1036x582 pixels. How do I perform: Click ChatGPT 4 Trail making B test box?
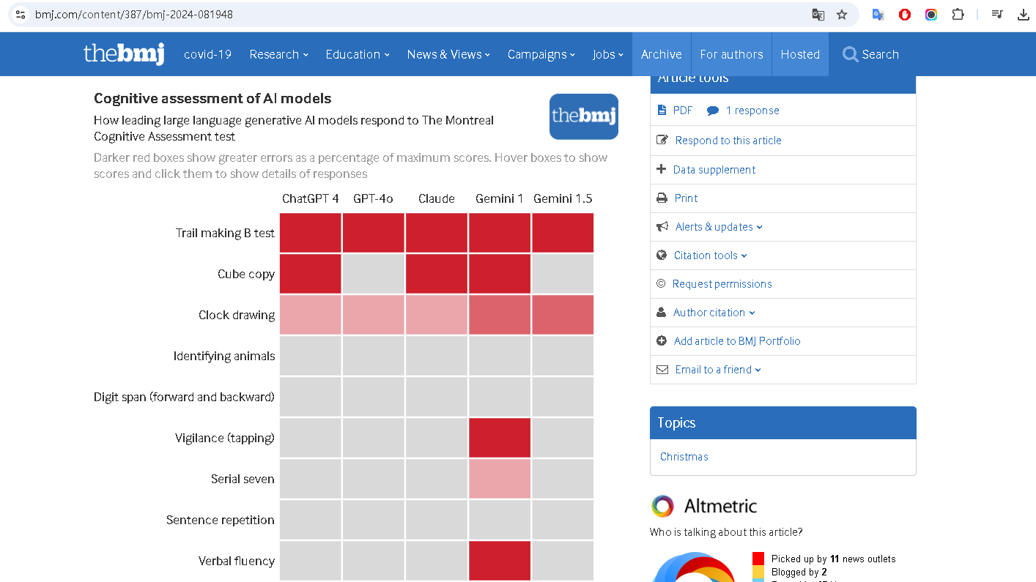[x=311, y=233]
